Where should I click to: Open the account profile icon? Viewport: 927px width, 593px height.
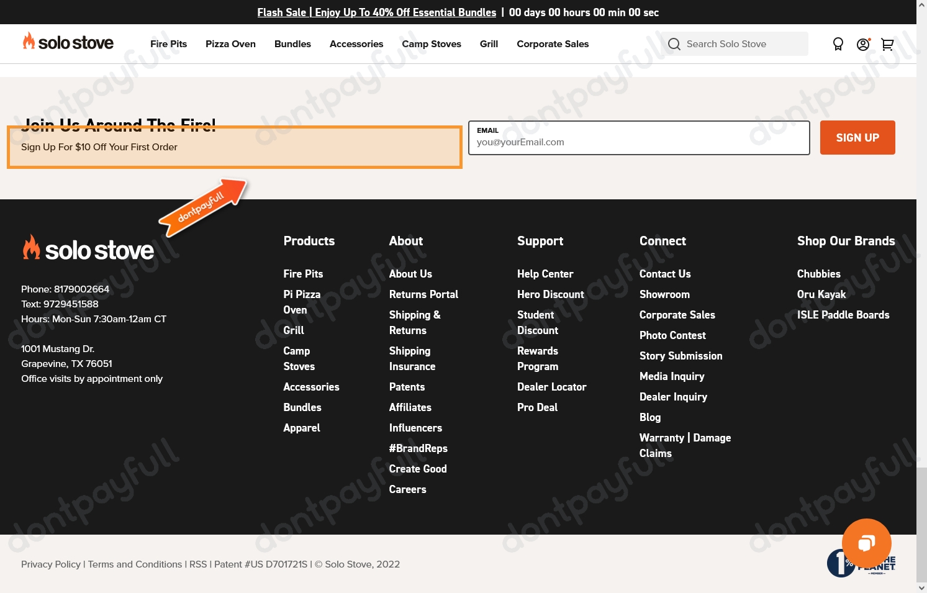point(863,44)
